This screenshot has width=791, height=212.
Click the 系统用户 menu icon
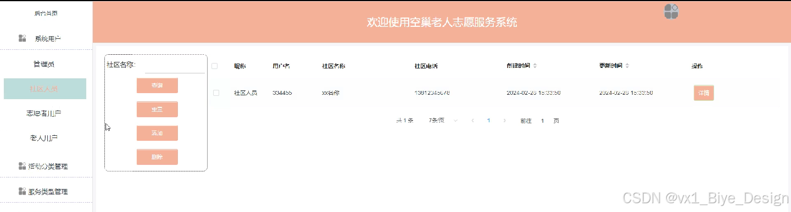[x=23, y=38]
